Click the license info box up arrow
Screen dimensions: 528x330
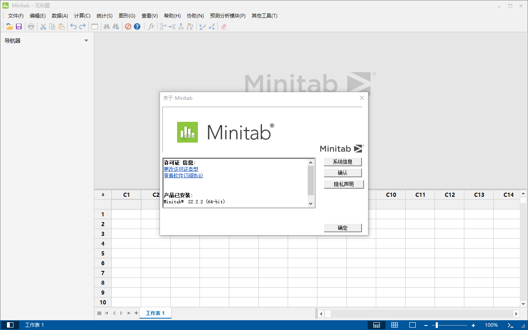click(x=311, y=162)
